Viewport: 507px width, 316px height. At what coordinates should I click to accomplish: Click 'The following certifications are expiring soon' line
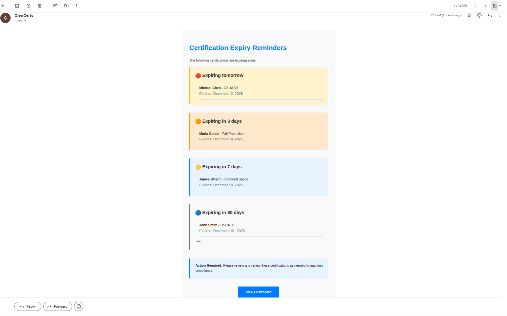223,60
